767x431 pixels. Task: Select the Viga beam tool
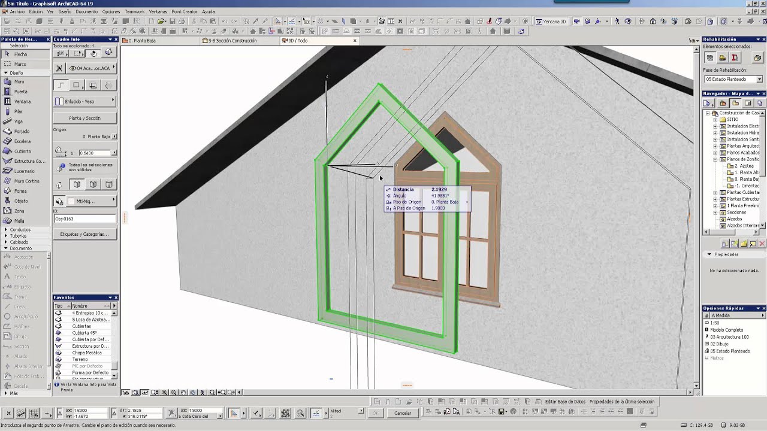(25, 122)
